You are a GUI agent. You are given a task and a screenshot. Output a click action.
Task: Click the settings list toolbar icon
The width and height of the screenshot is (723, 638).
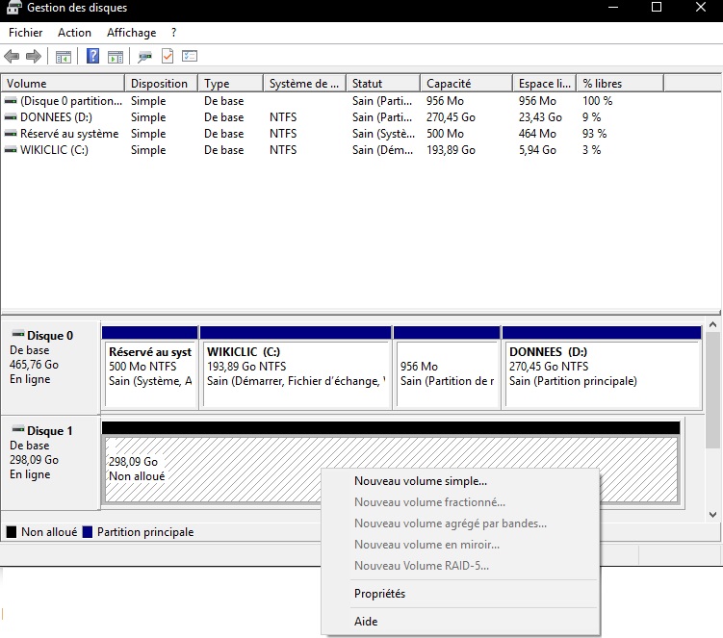190,56
